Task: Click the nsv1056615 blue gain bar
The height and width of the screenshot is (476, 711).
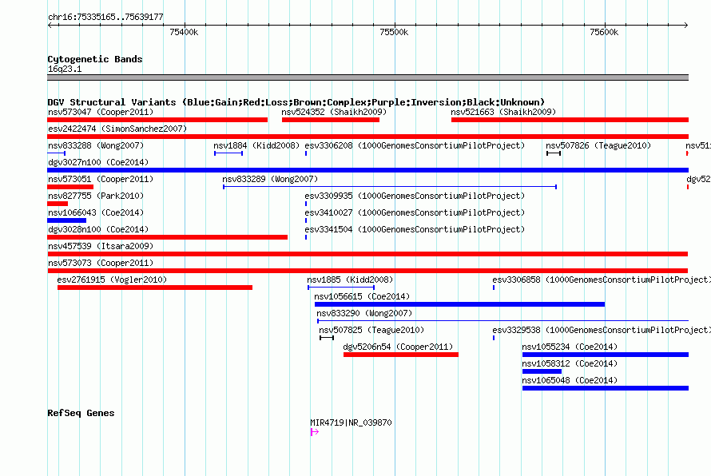Action: point(460,304)
